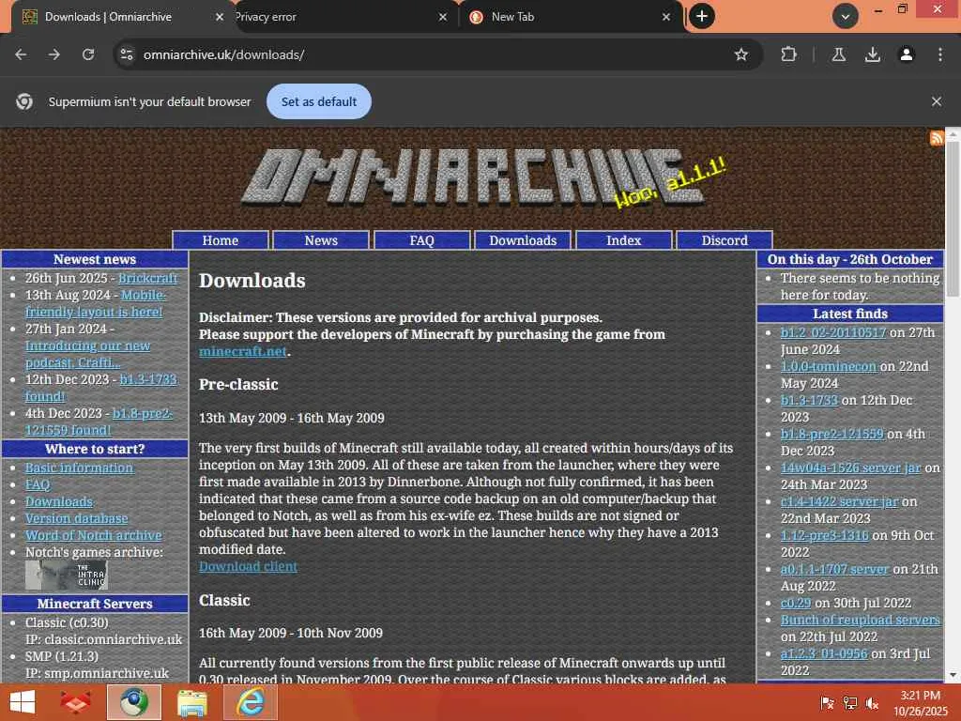Open b1.2_02-20110517 latest find link
Viewport: 961px width, 721px height.
tap(833, 332)
